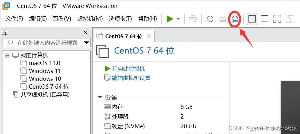Click the 8 GB memory value

pos(186,107)
